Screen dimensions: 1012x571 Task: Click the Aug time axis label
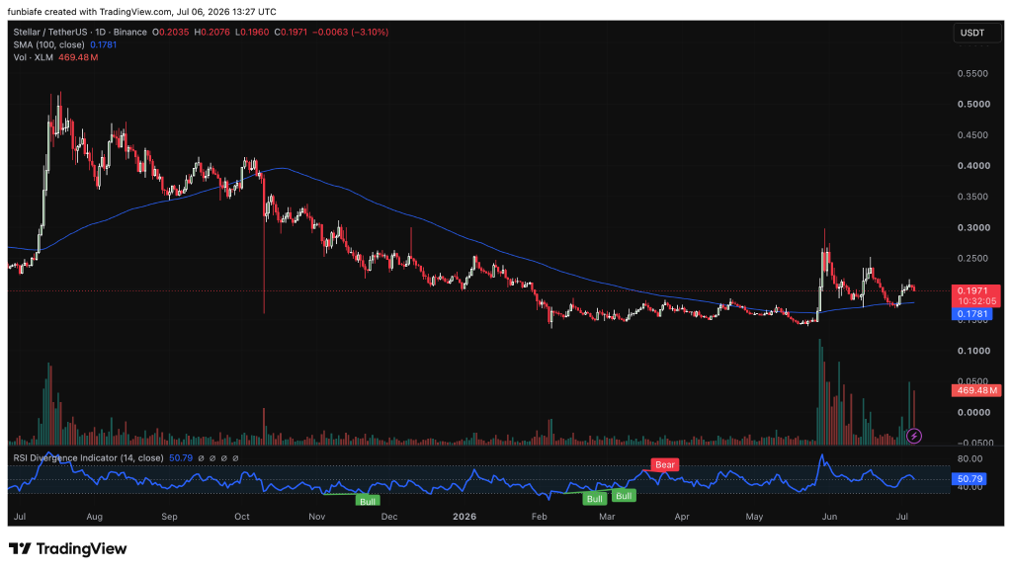94,517
